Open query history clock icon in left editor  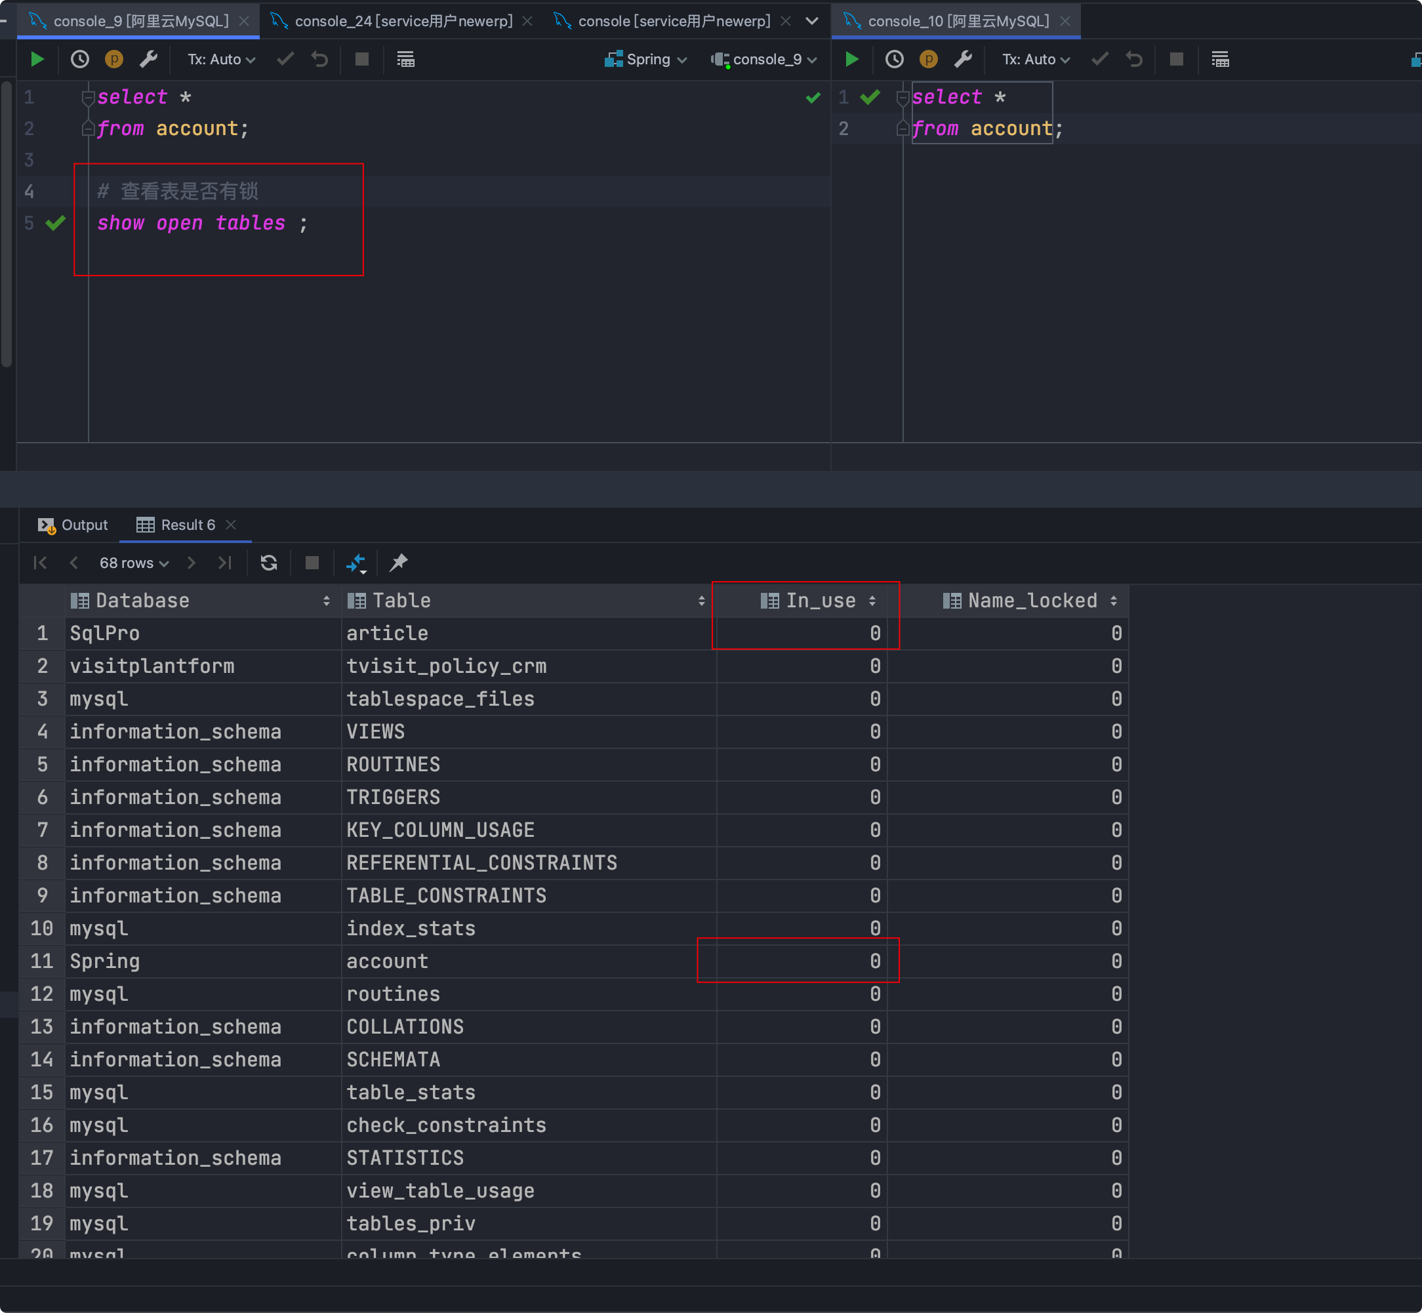[79, 60]
